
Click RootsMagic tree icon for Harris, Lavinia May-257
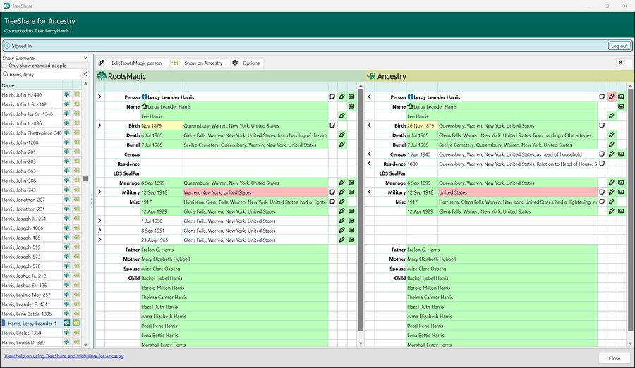click(67, 295)
